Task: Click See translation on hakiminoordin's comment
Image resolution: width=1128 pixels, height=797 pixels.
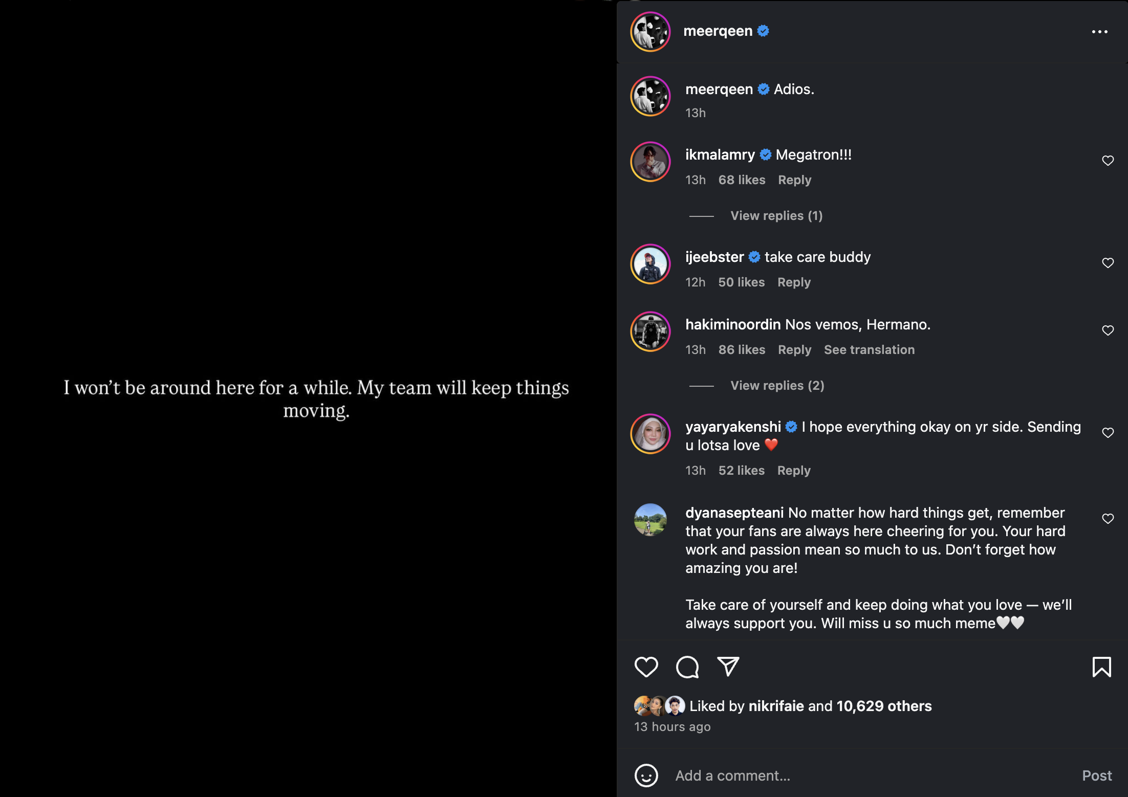Action: click(869, 350)
